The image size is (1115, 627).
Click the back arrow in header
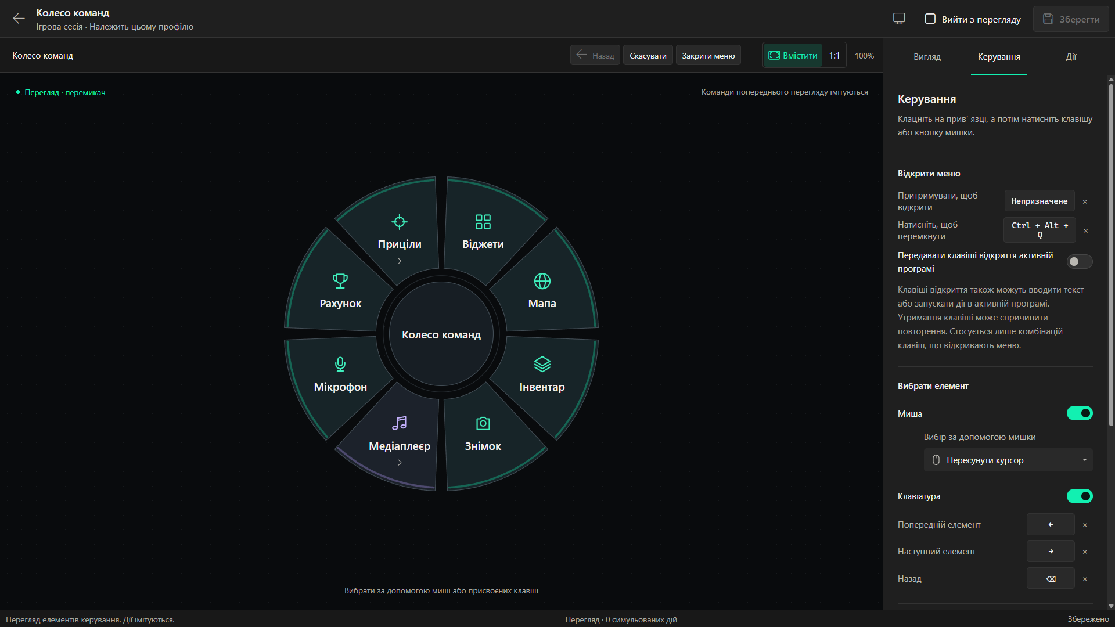[x=19, y=19]
